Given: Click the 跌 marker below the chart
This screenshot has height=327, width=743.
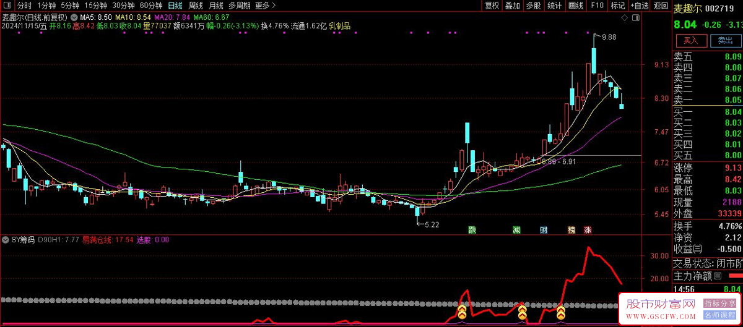Looking at the screenshot, I should pyautogui.click(x=472, y=230).
